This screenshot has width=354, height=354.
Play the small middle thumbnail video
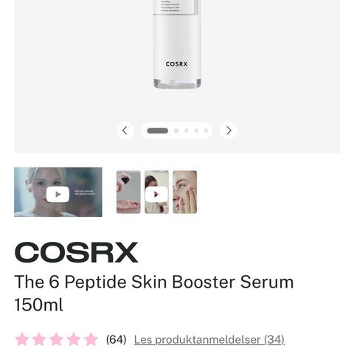(x=156, y=192)
